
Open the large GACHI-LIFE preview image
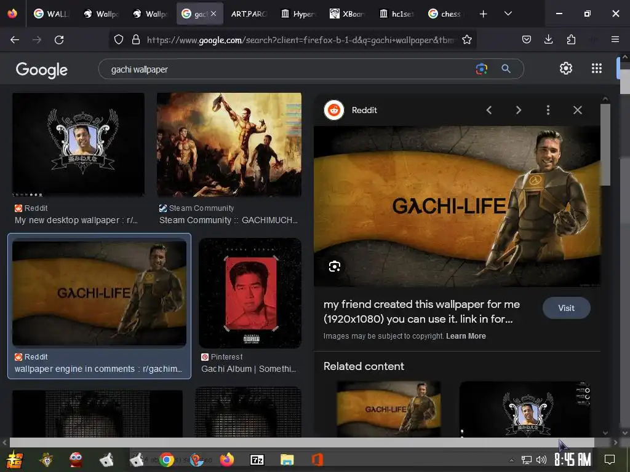457,206
